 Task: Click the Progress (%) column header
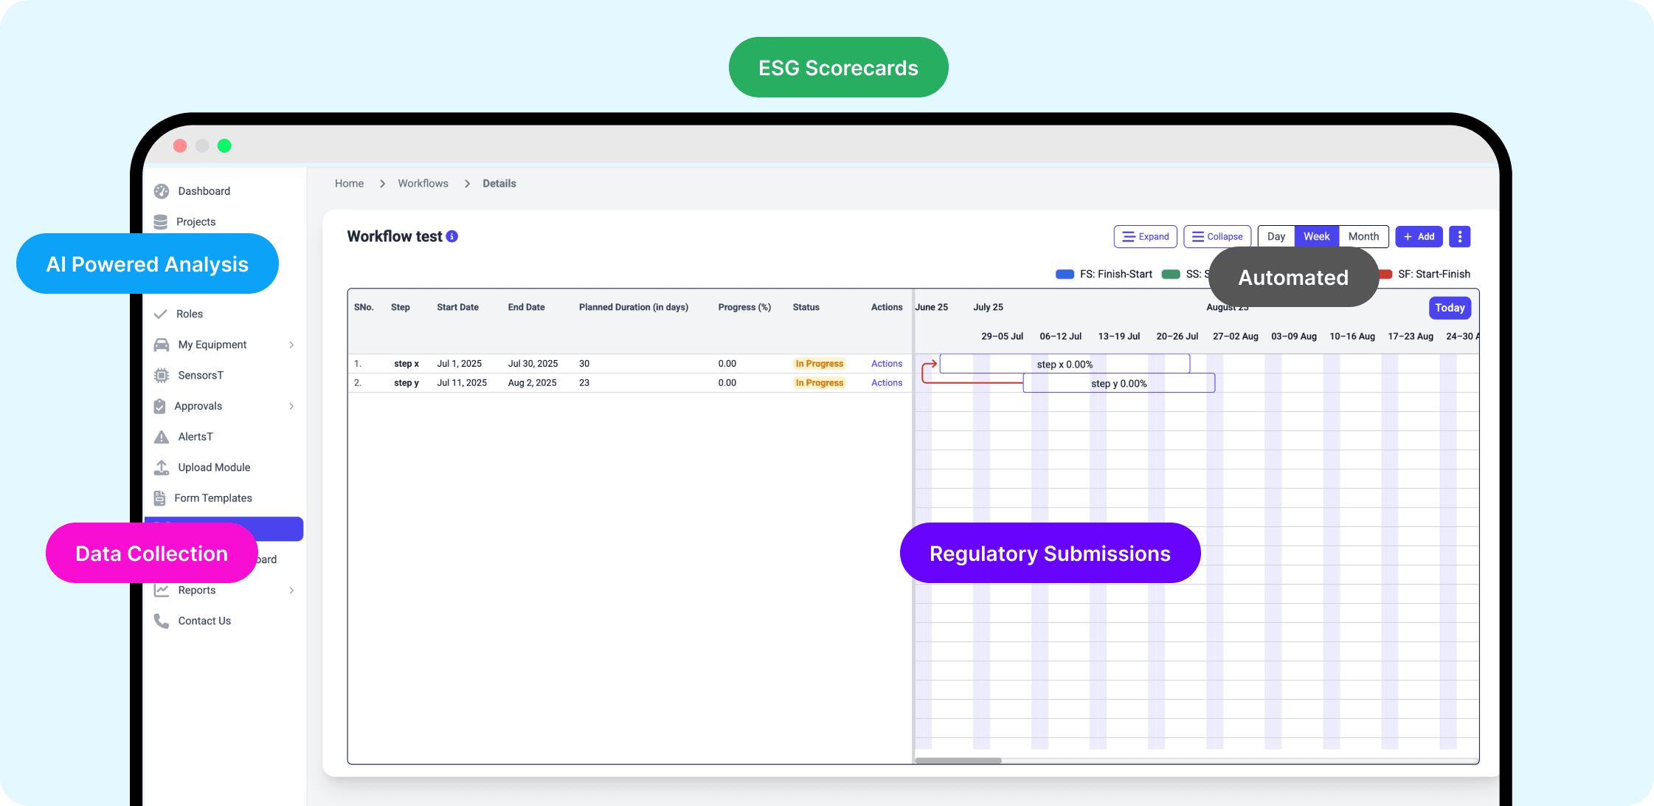click(x=744, y=307)
